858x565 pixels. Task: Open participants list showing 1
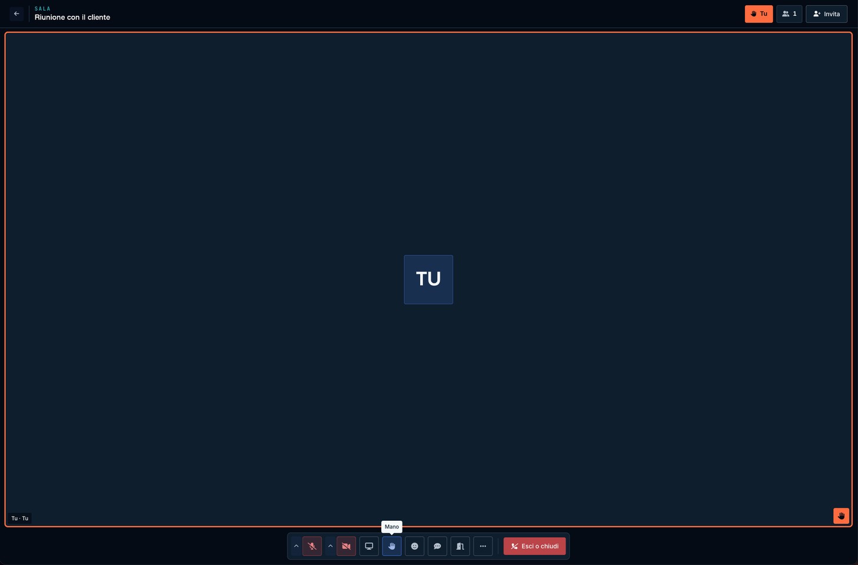point(789,14)
